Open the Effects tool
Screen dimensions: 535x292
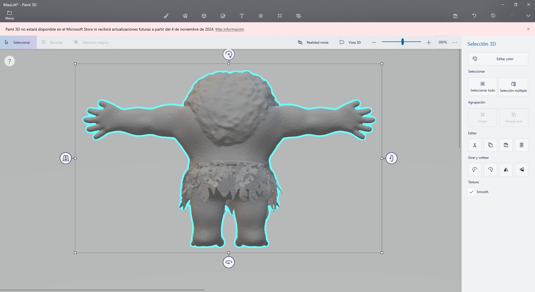coord(261,16)
